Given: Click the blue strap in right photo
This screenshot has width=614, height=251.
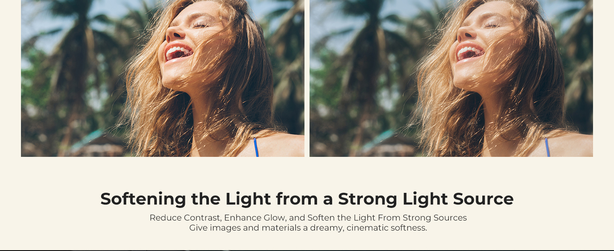Looking at the screenshot, I should [x=547, y=148].
